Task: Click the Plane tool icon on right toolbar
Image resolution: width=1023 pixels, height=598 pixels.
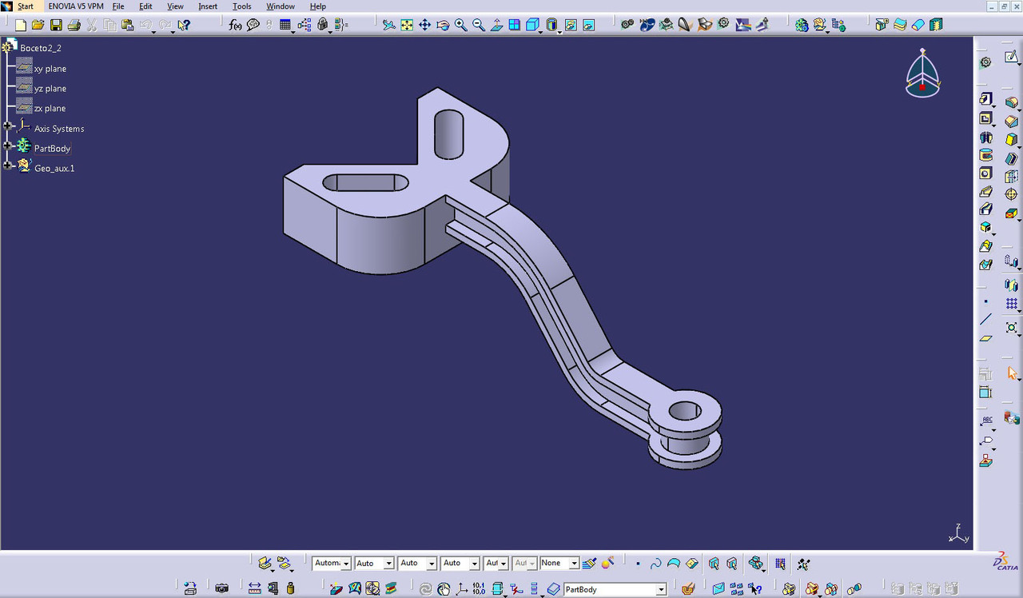Action: [x=985, y=337]
